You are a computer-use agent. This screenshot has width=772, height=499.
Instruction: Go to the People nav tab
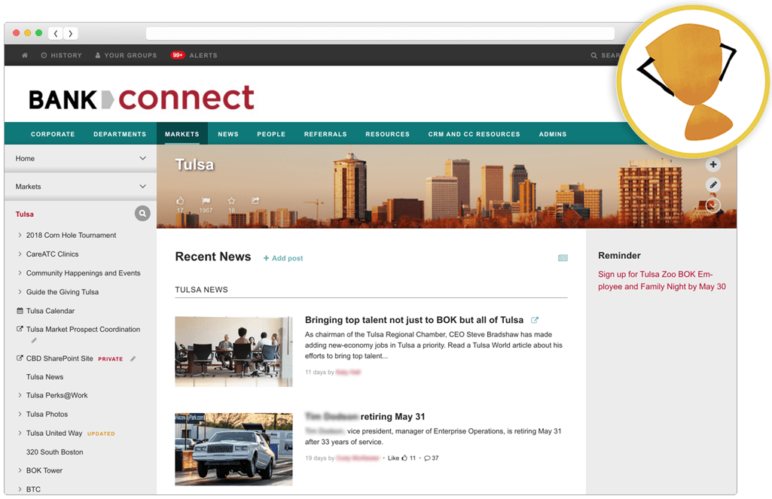[x=271, y=134]
